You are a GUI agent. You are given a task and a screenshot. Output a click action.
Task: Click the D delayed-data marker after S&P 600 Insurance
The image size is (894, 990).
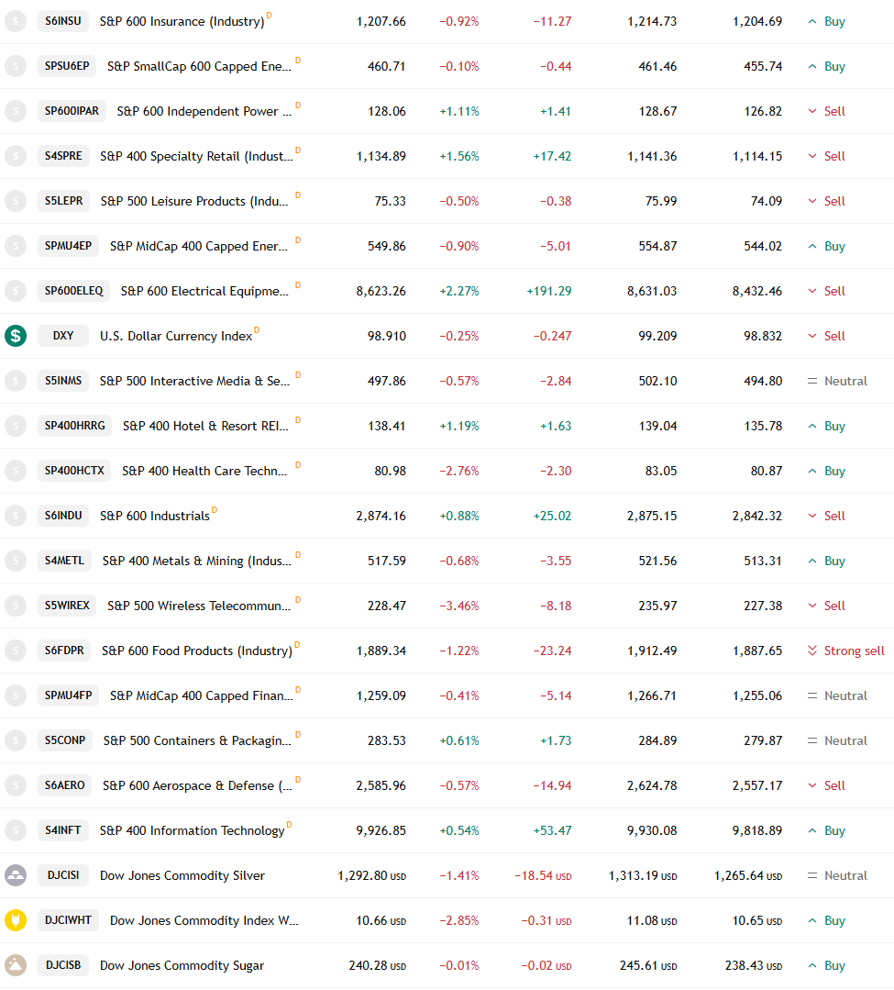270,16
